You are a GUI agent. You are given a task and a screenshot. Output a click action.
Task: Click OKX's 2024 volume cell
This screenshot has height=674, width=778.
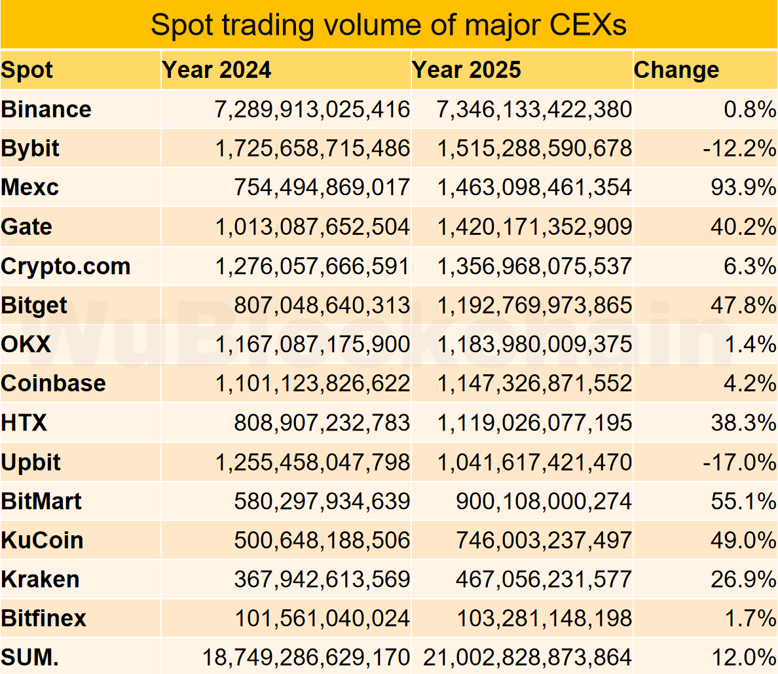pos(312,344)
